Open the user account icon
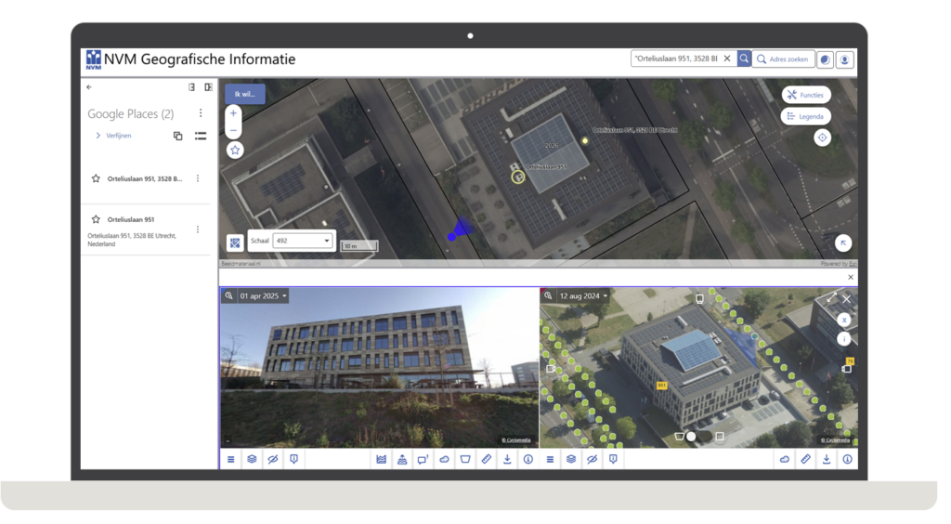 (845, 59)
